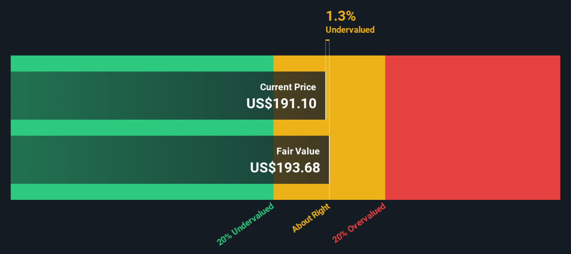The image size is (571, 254).
Task: Click the right end of Current Price bar
Action: (x=325, y=95)
